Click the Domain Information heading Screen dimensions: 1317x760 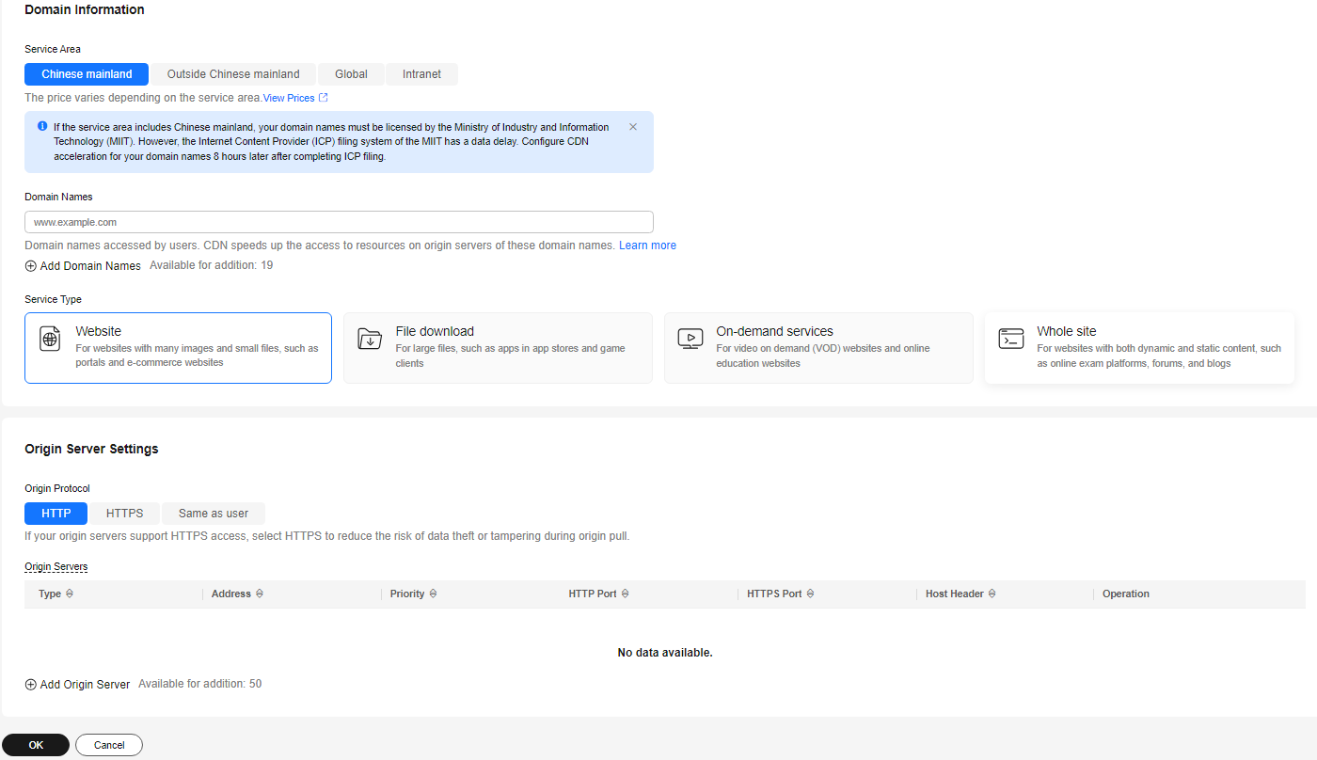85,9
